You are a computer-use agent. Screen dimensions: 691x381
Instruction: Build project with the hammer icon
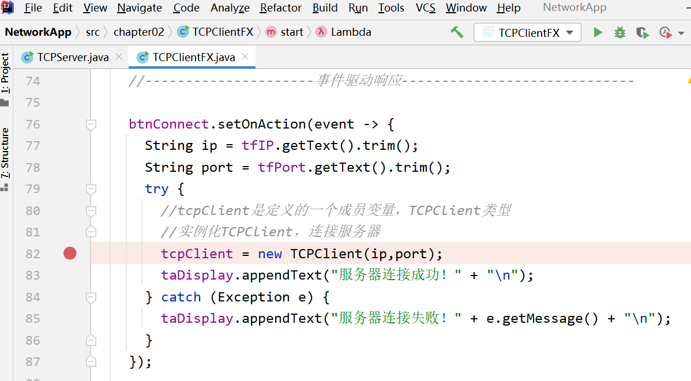[457, 32]
